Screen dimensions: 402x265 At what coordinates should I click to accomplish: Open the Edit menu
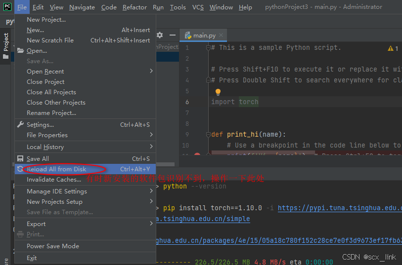[38, 7]
